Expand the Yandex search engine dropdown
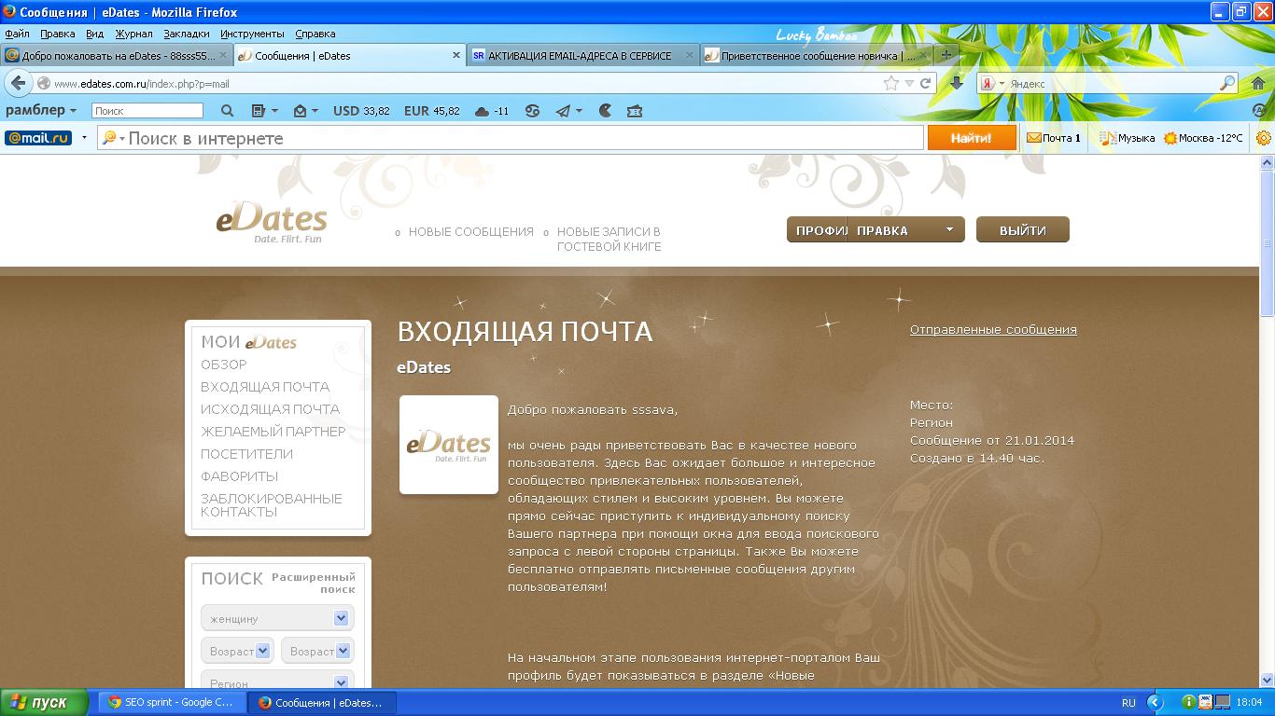Image resolution: width=1275 pixels, height=716 pixels. point(1002,84)
